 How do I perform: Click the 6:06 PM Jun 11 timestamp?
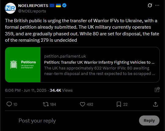point(26,90)
